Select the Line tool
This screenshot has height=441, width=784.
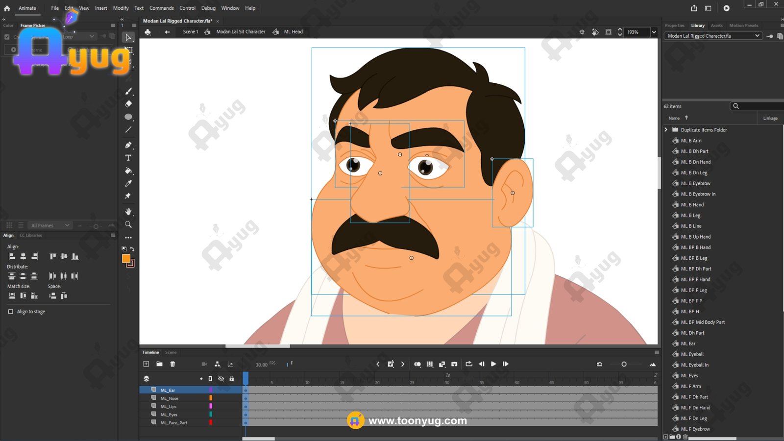click(128, 130)
